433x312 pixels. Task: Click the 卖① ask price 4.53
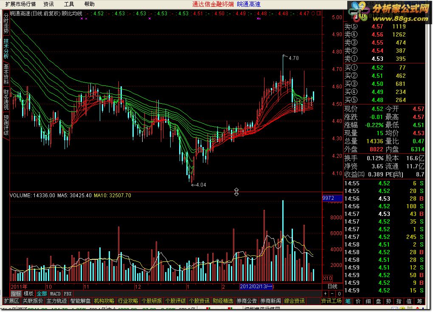377,59
